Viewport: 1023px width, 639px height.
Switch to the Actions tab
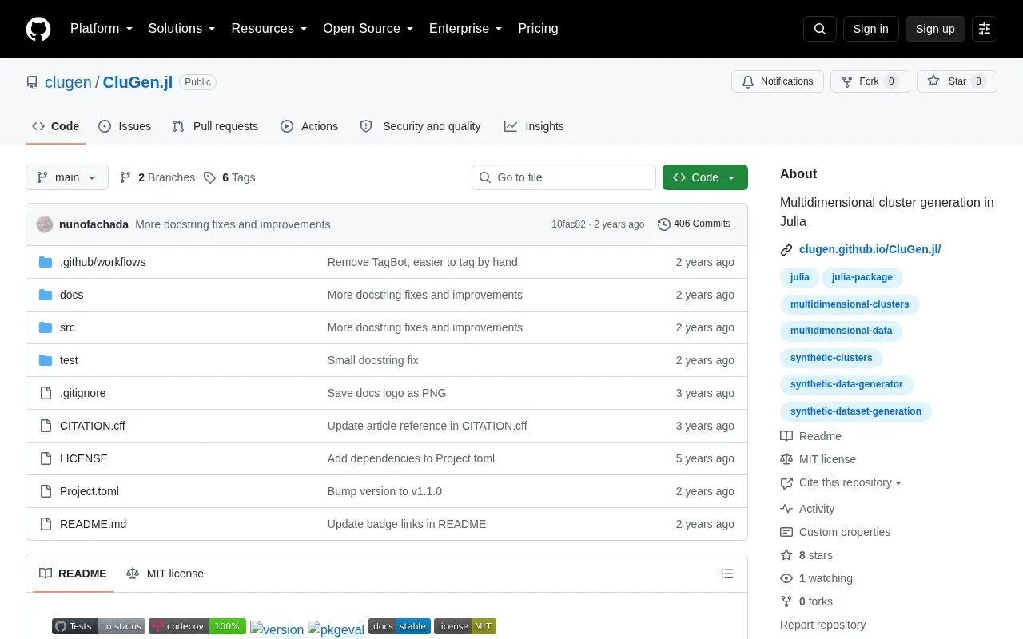tap(309, 126)
